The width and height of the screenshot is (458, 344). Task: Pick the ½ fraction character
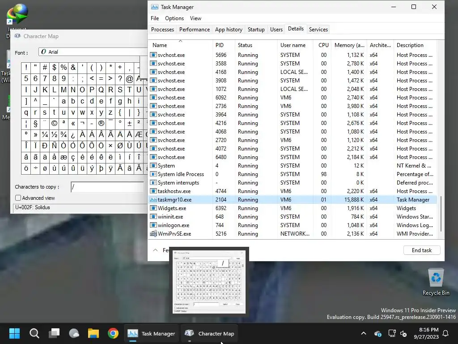pyautogui.click(x=54, y=134)
